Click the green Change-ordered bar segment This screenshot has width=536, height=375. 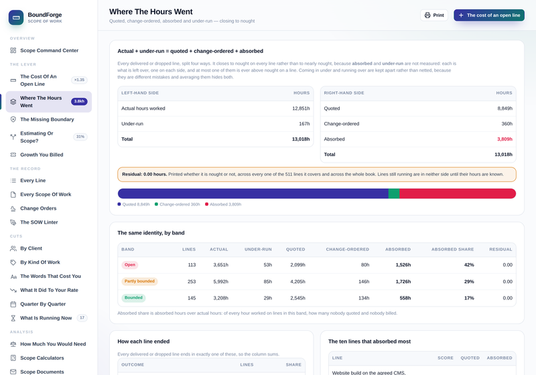[394, 194]
